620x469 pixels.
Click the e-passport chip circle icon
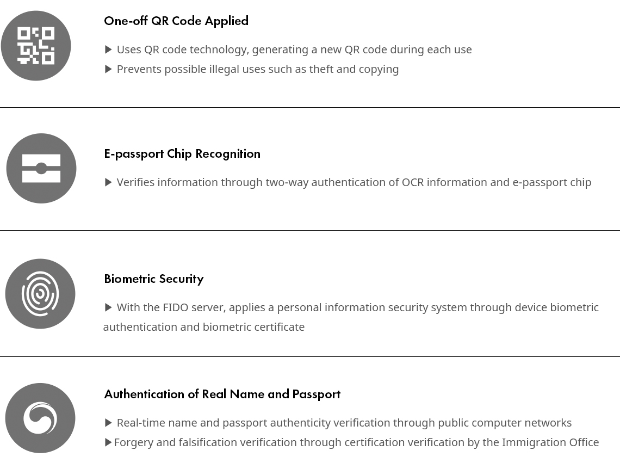pyautogui.click(x=41, y=168)
